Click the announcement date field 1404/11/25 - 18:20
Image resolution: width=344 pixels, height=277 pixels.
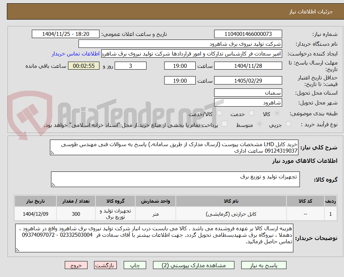coord(65,34)
